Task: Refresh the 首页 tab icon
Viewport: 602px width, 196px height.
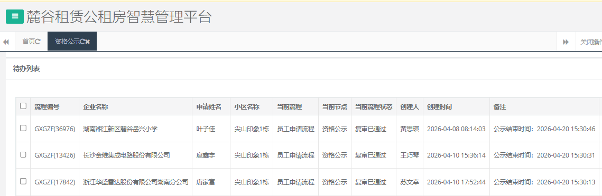Action: pyautogui.click(x=38, y=42)
